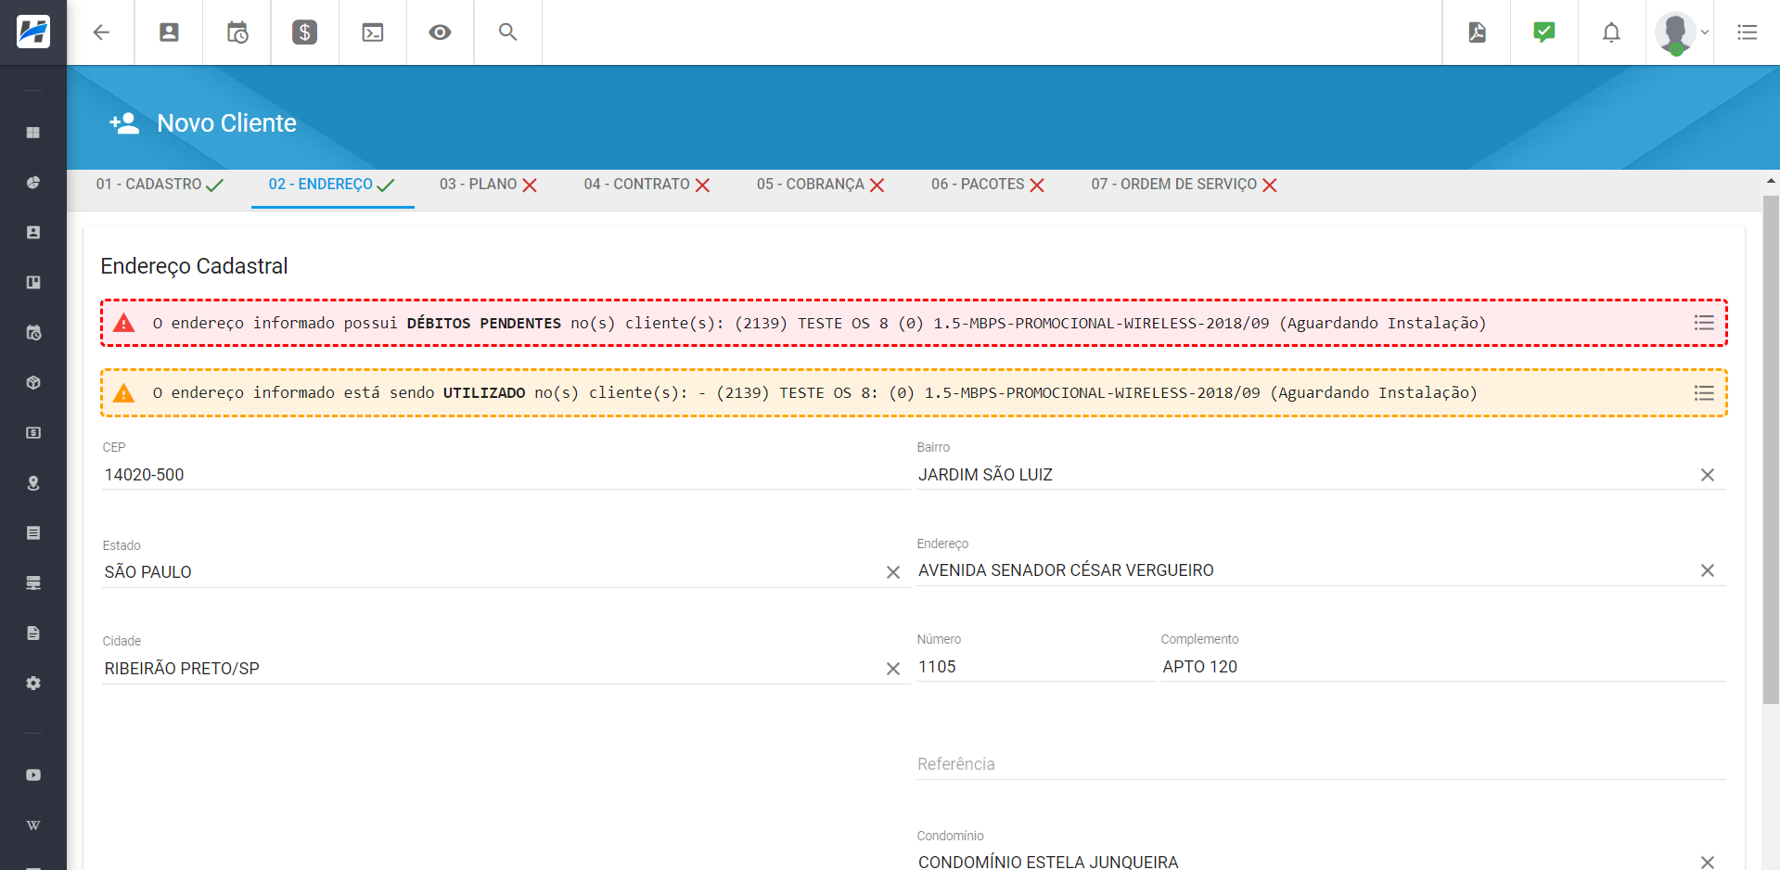Open the notifications bell
Image resolution: width=1780 pixels, height=870 pixels.
1612,32
